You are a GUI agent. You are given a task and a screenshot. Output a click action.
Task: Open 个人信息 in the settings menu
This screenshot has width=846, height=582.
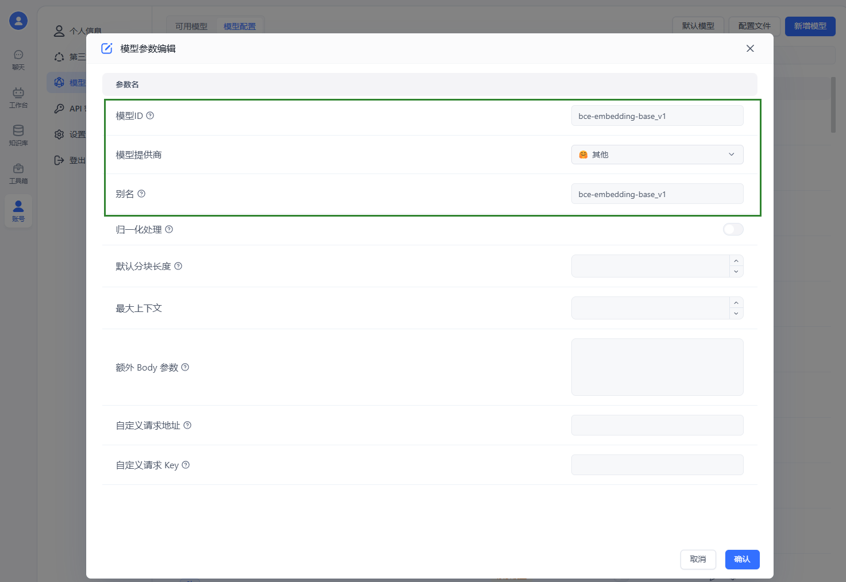pyautogui.click(x=77, y=31)
